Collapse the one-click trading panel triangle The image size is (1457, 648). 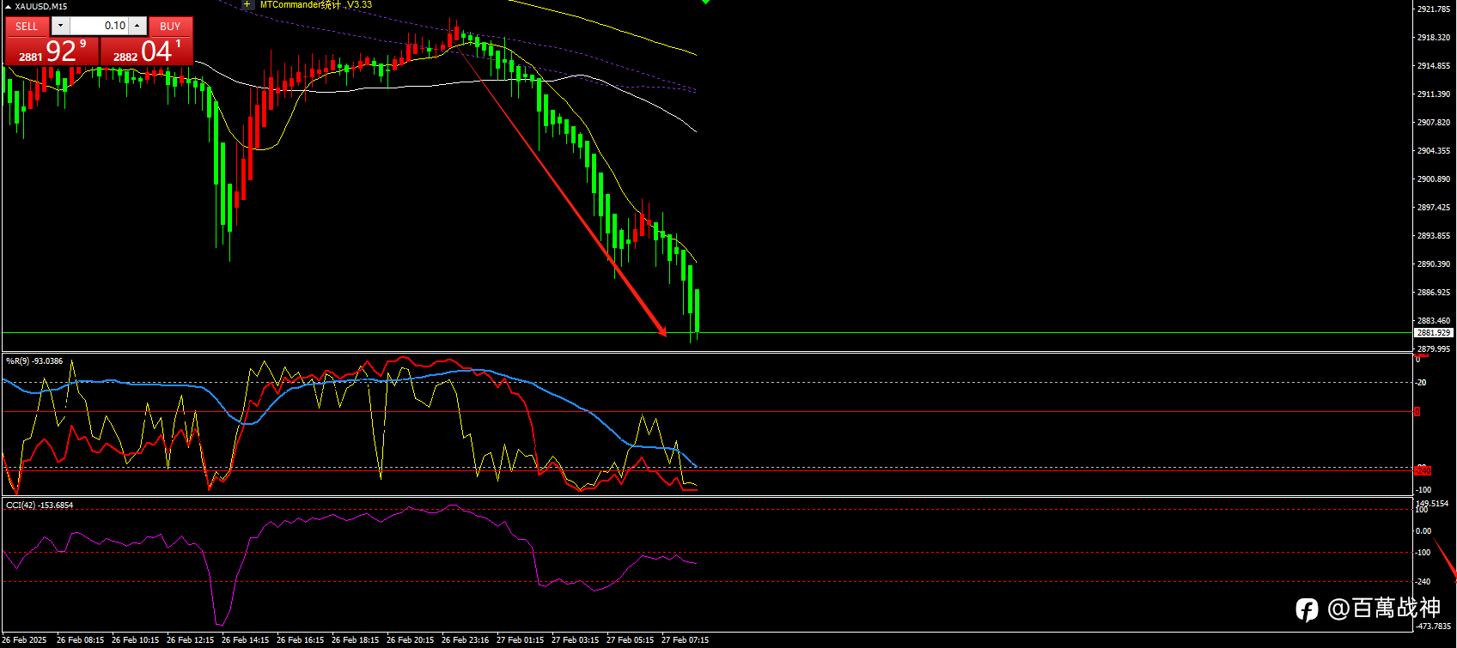[9, 6]
